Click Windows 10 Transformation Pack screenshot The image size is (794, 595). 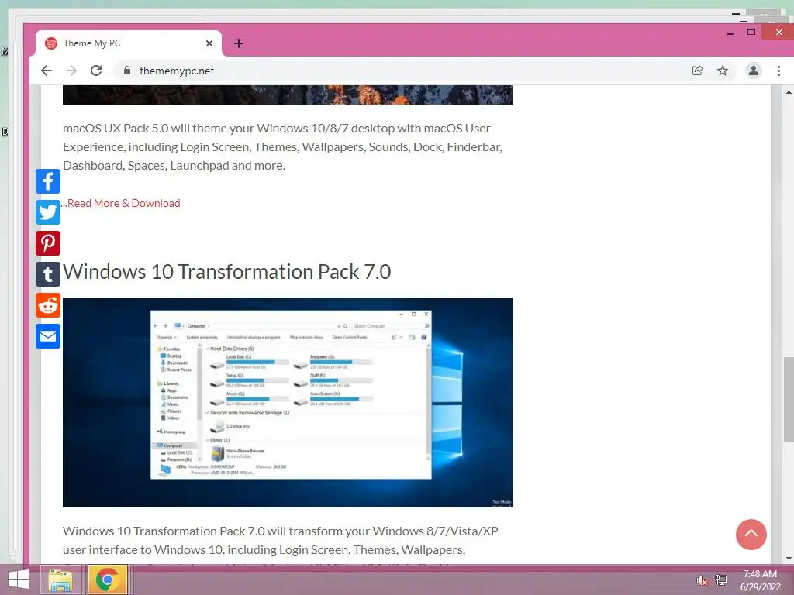click(x=288, y=402)
